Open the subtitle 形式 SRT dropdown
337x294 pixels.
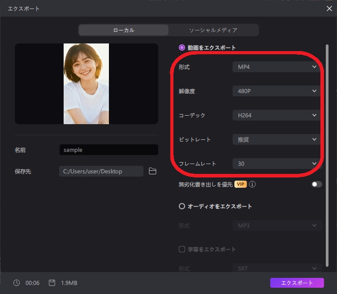[x=277, y=268]
